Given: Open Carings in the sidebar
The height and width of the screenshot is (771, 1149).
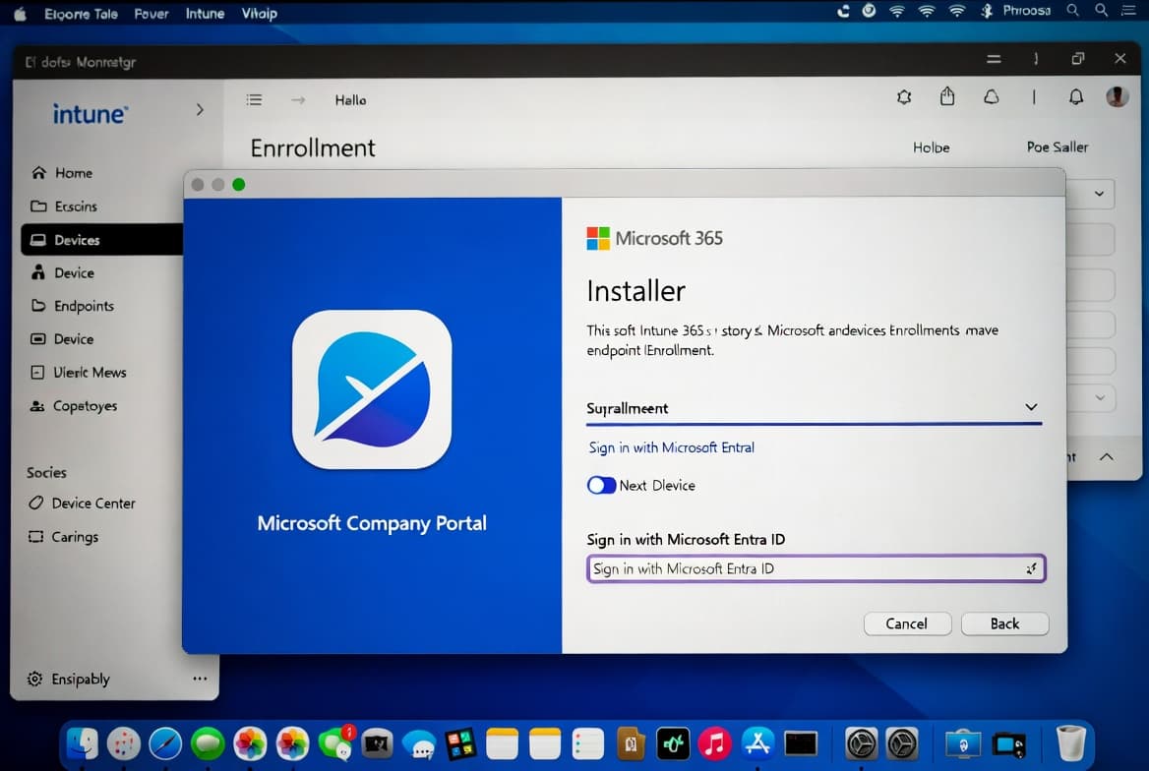Looking at the screenshot, I should (63, 537).
